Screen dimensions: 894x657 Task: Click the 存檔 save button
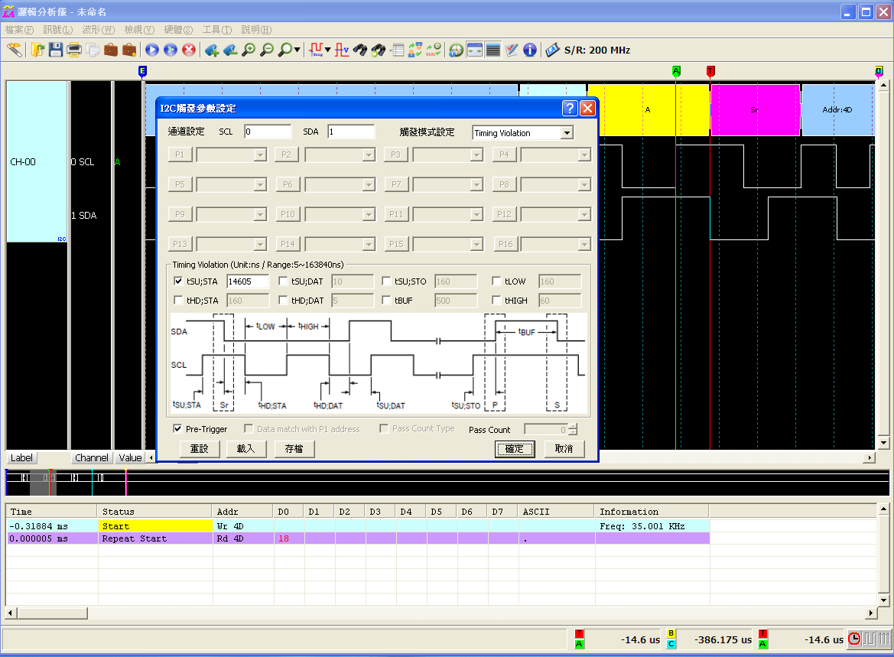(294, 449)
